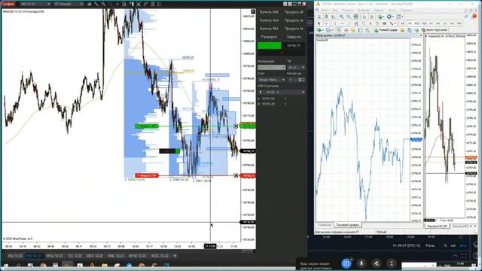The height and width of the screenshot is (271, 482).
Task: Open the drawing tools pencil icon
Action: coord(96,4)
